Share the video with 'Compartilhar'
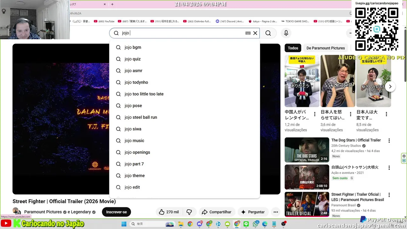The image size is (407, 229). click(217, 212)
